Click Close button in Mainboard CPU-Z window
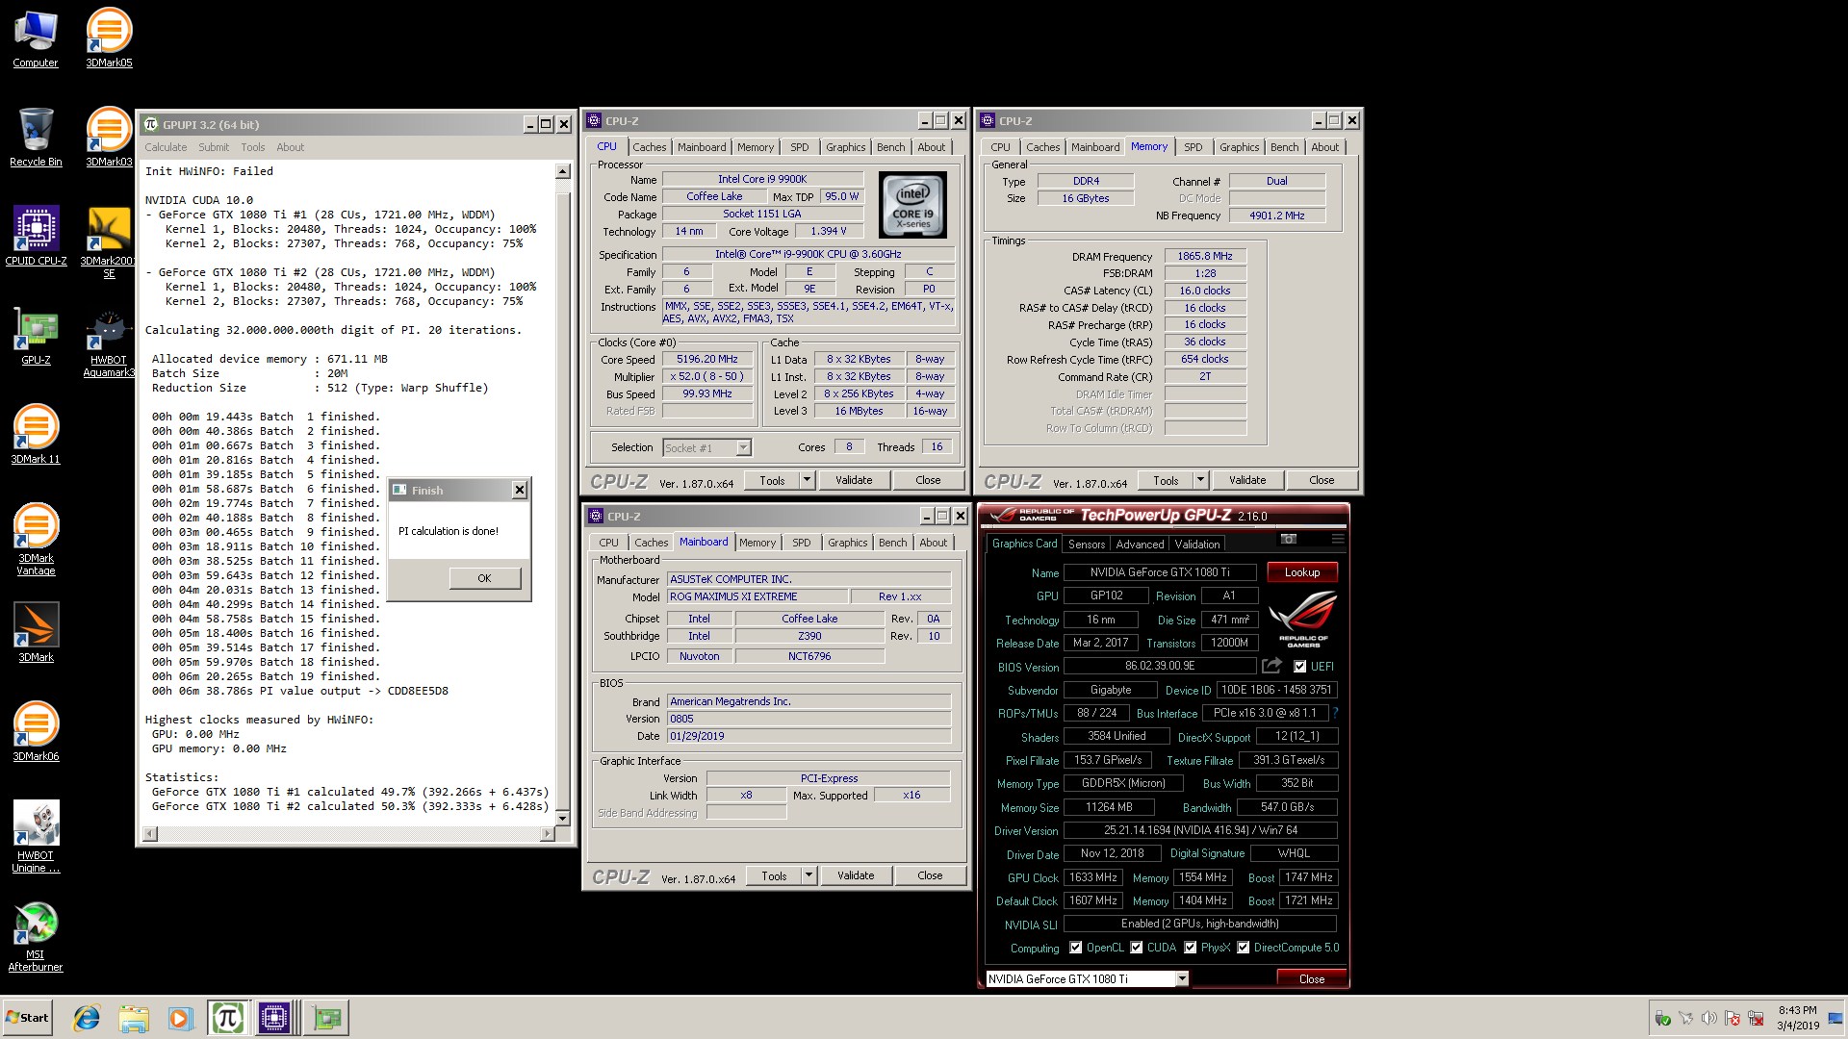Image resolution: width=1848 pixels, height=1039 pixels. 929,875
